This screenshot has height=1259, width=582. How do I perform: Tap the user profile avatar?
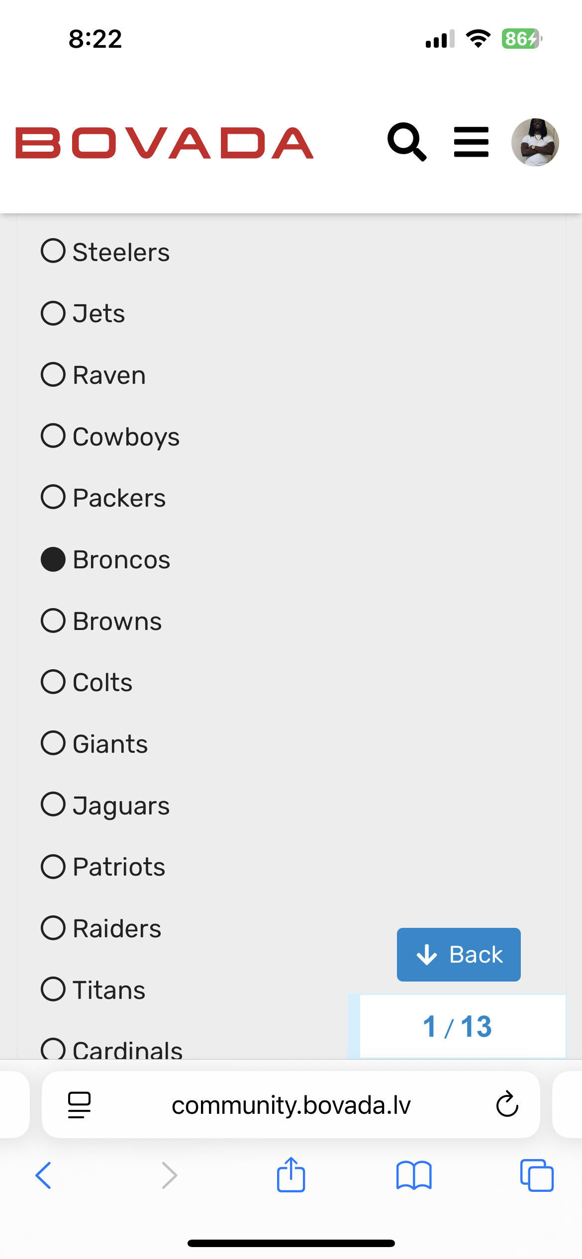535,142
